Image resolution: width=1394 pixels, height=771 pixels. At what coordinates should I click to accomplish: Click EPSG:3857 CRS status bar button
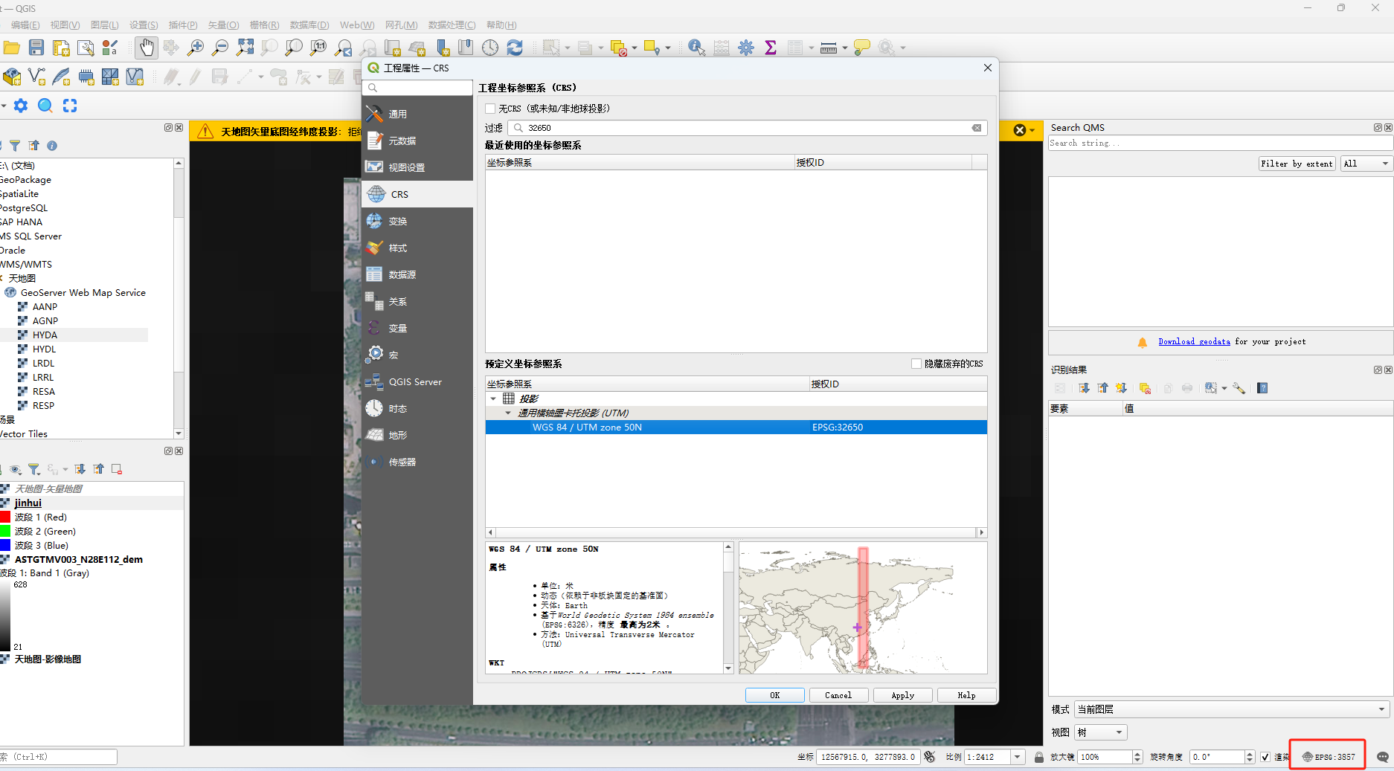click(1328, 757)
